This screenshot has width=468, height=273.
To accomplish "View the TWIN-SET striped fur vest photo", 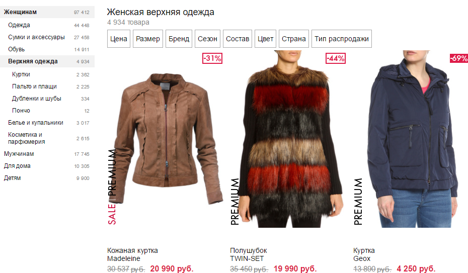I will click(291, 139).
